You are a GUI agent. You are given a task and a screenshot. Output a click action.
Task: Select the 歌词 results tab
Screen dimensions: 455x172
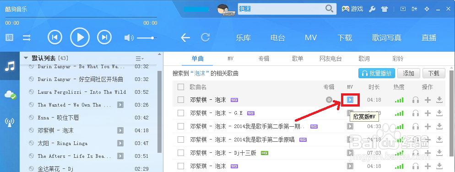(x=364, y=59)
